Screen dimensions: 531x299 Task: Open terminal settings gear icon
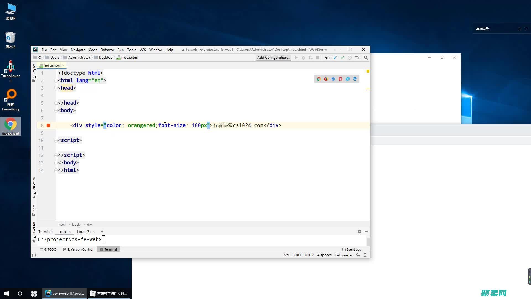click(x=359, y=231)
